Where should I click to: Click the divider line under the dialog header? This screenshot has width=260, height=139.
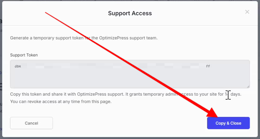(x=130, y=25)
